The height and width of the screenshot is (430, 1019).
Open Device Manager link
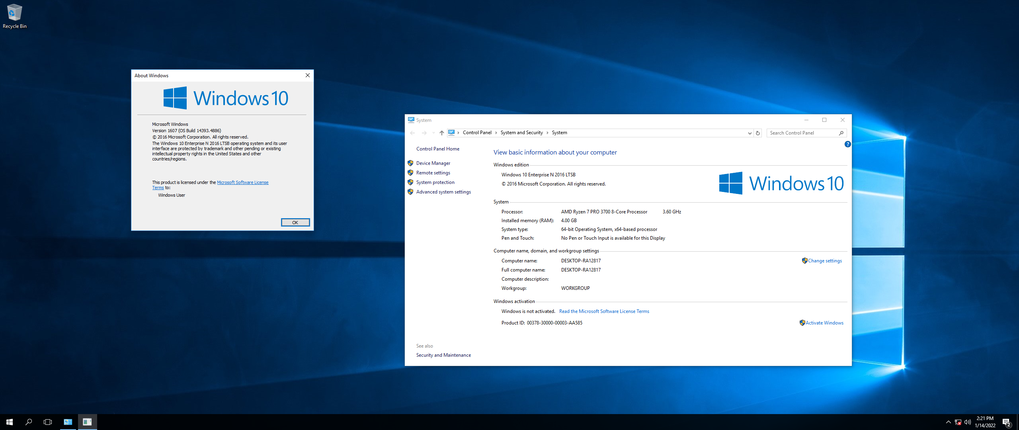pos(433,163)
